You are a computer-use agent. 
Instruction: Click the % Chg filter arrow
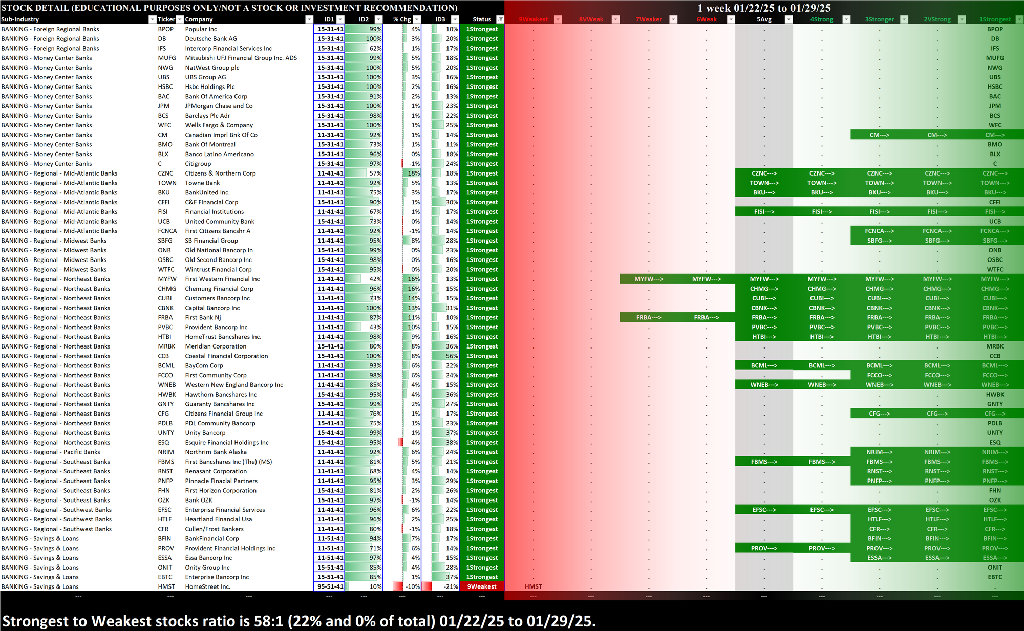[417, 19]
